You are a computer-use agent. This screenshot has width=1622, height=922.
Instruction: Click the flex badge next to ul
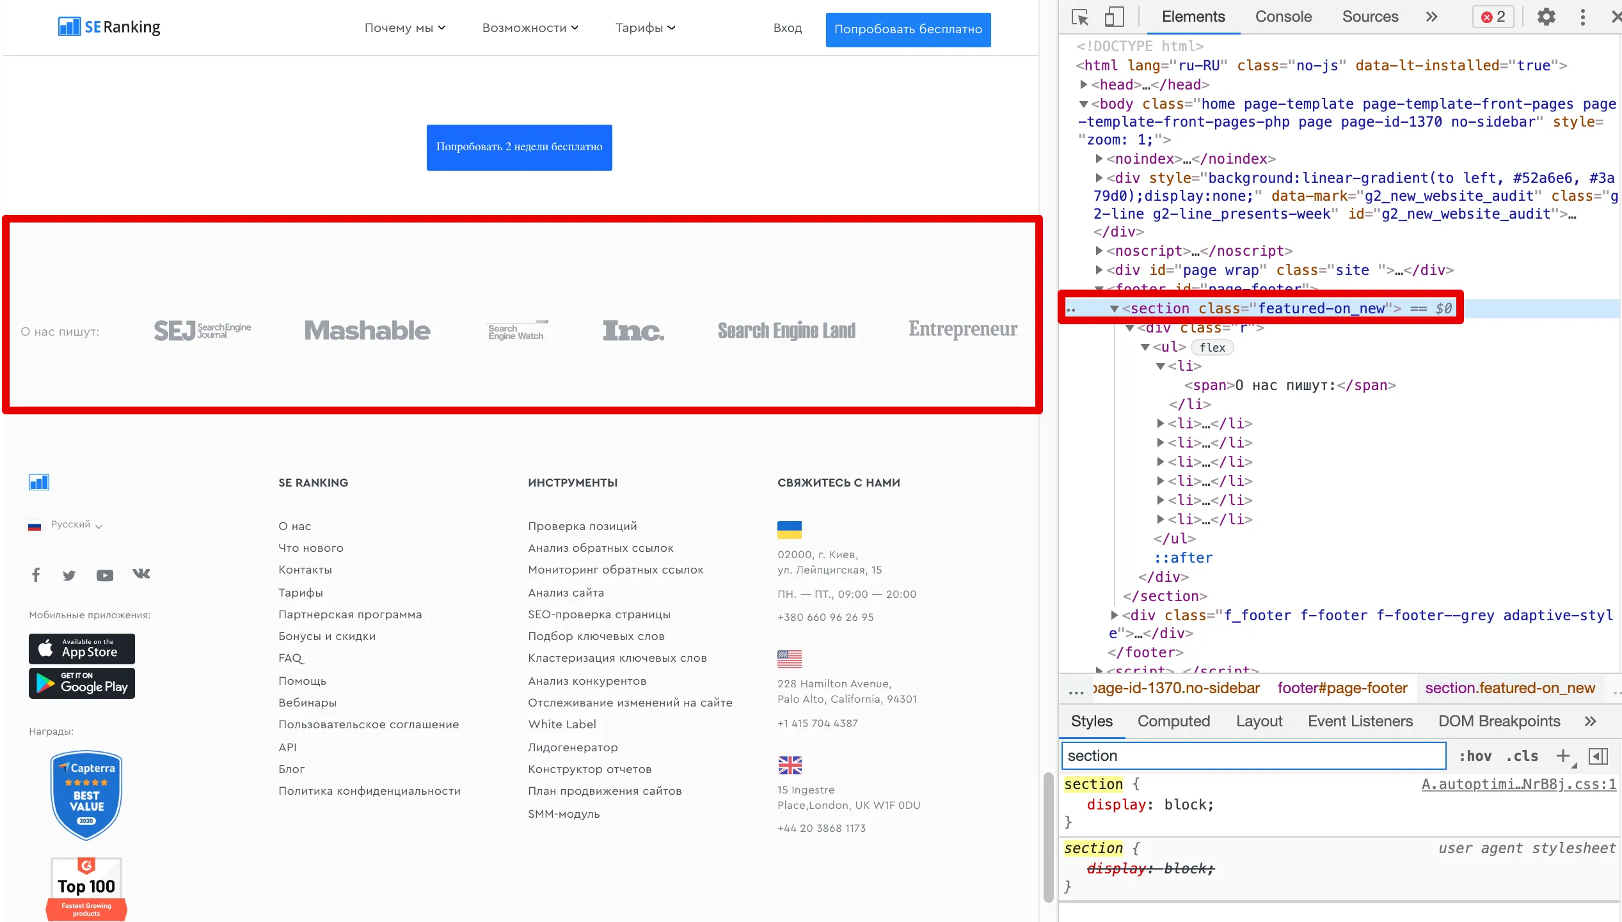tap(1213, 347)
